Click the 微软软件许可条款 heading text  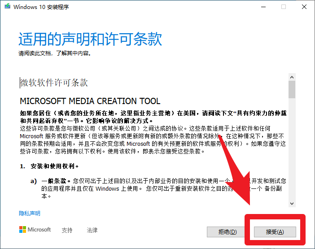point(54,83)
